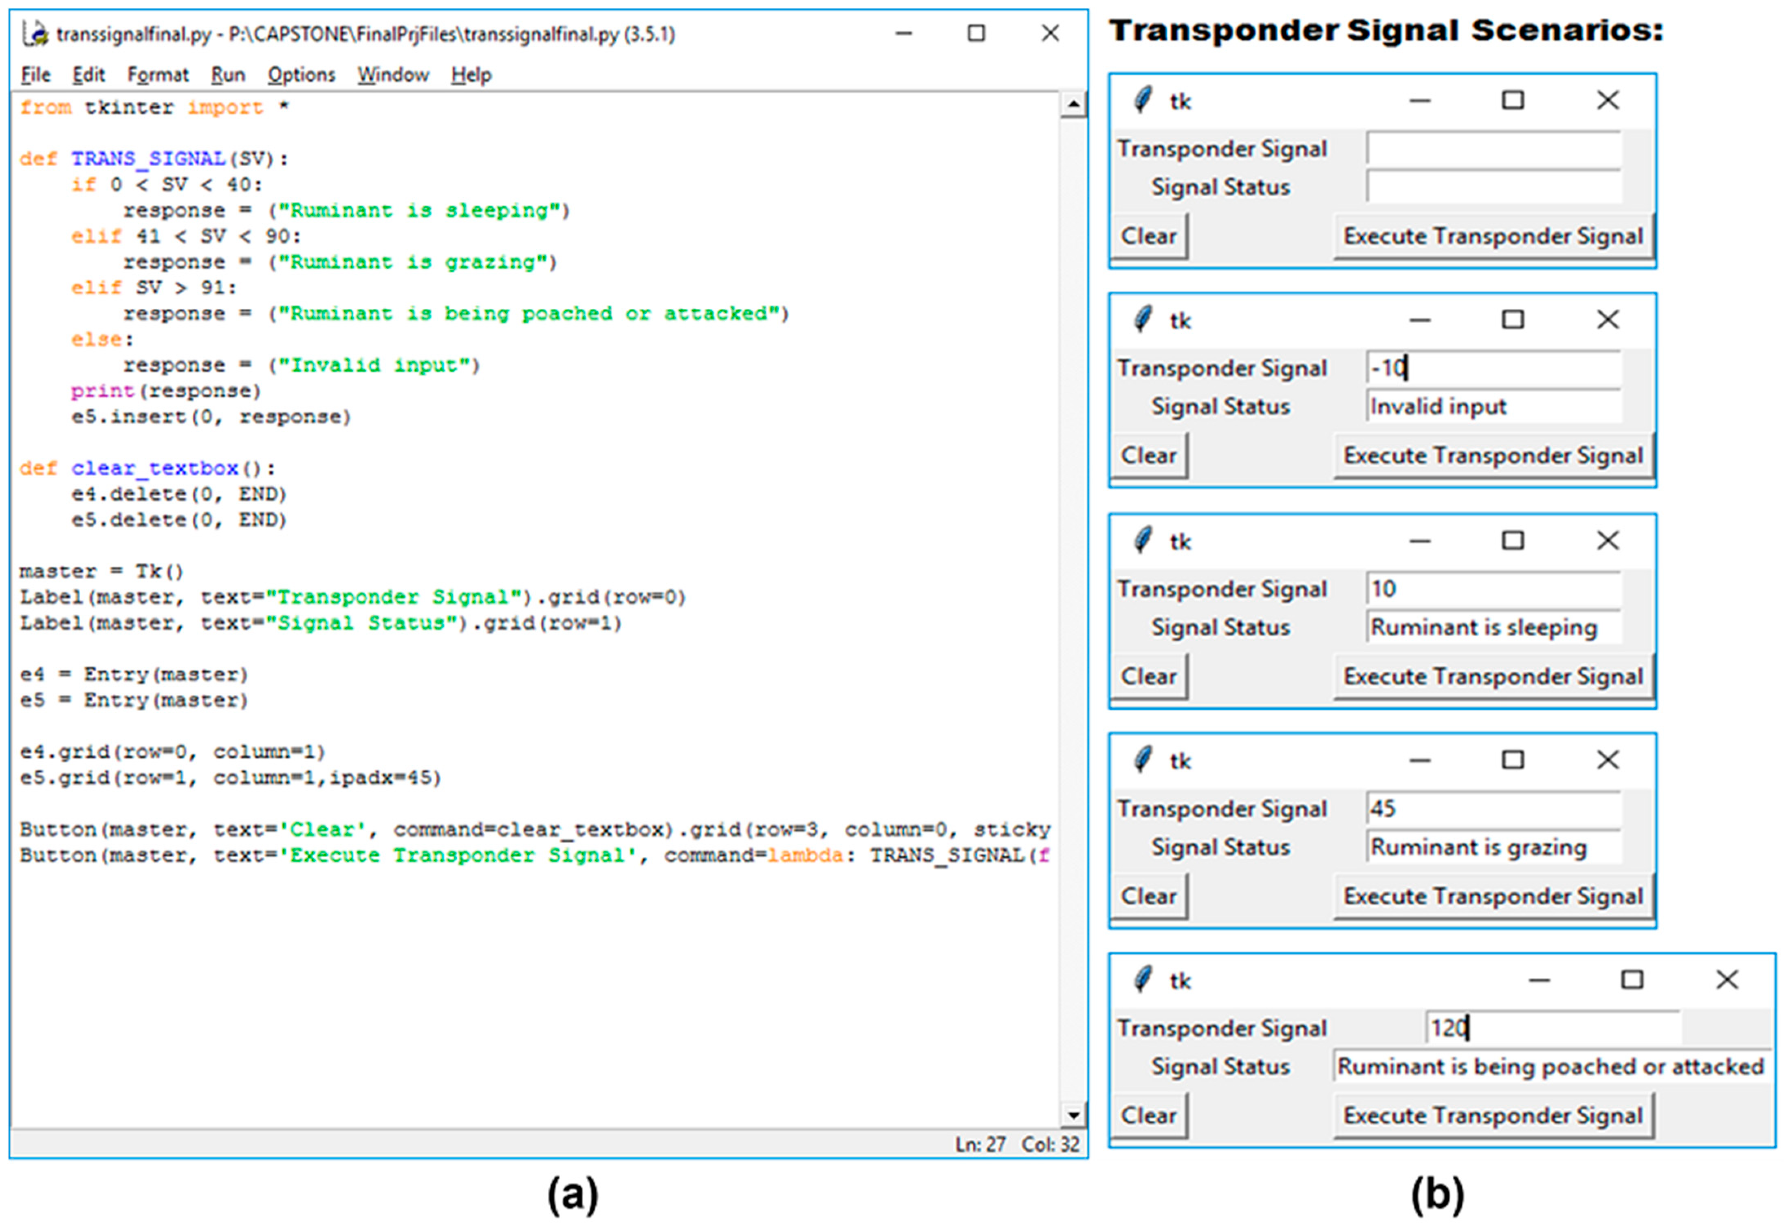The width and height of the screenshot is (1784, 1223).
Task: Open the Format menu
Action: 157,75
